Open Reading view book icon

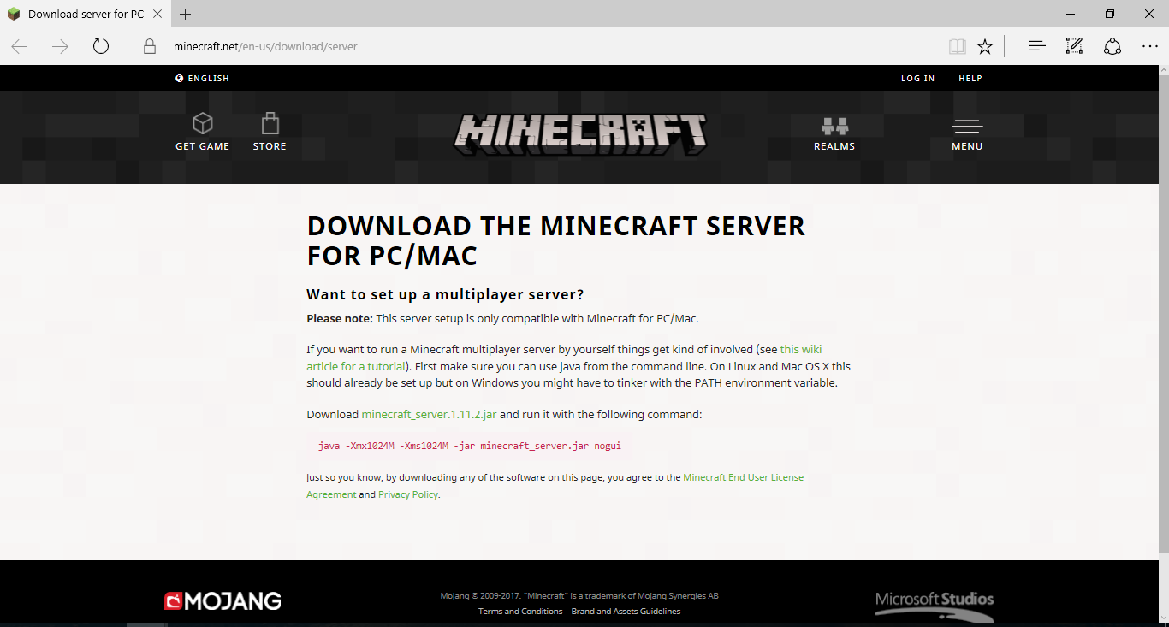tap(958, 46)
